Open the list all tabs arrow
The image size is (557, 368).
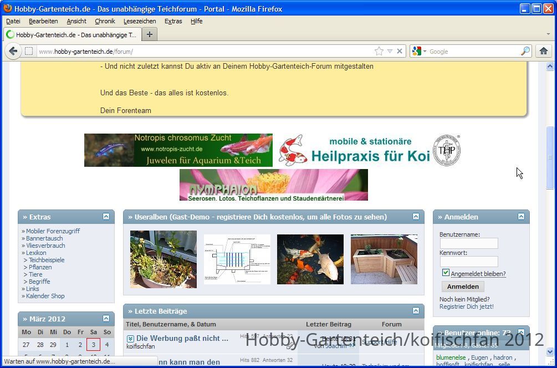pos(549,34)
